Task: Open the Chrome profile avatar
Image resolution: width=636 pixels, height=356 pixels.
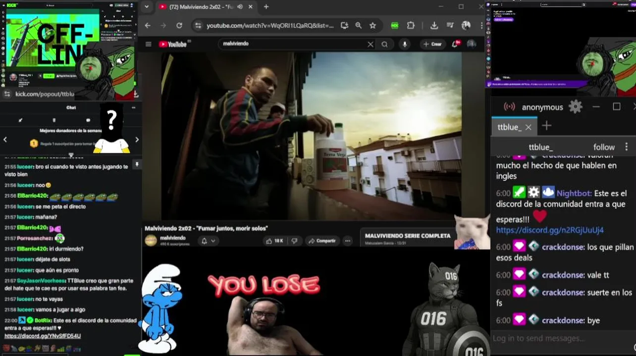Action: pyautogui.click(x=466, y=26)
